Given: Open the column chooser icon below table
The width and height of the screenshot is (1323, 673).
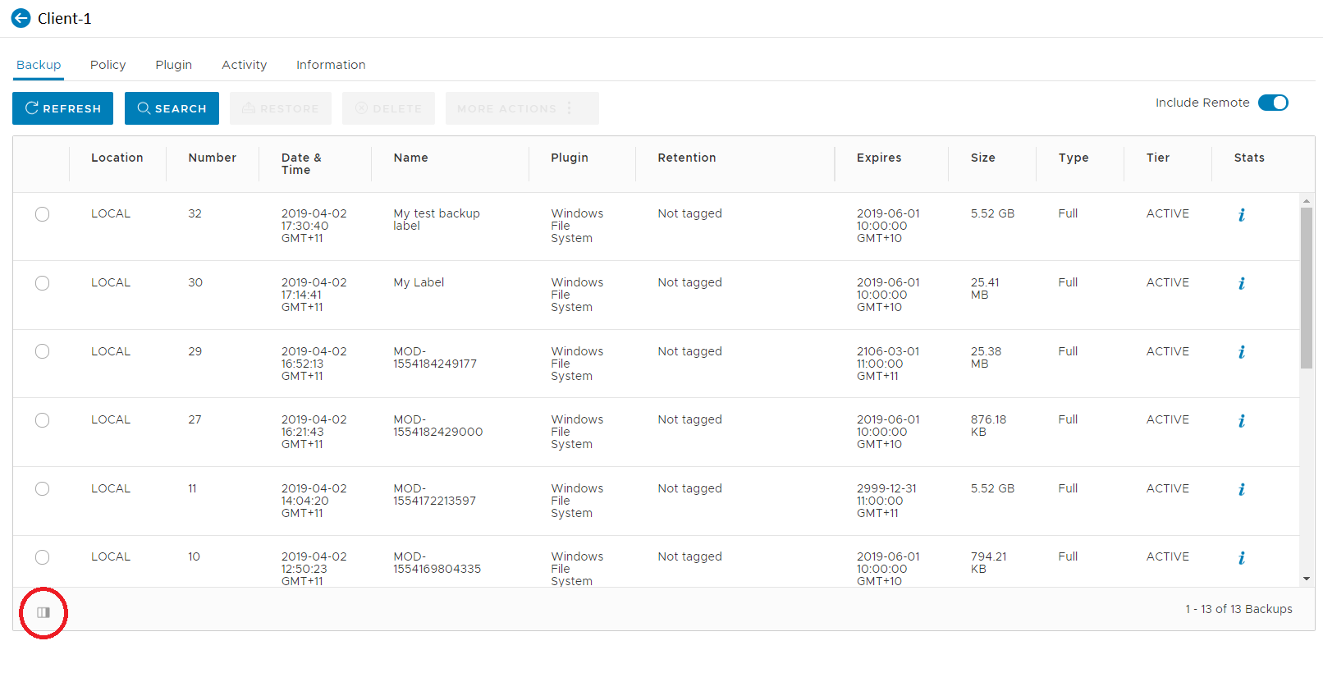Looking at the screenshot, I should [43, 612].
